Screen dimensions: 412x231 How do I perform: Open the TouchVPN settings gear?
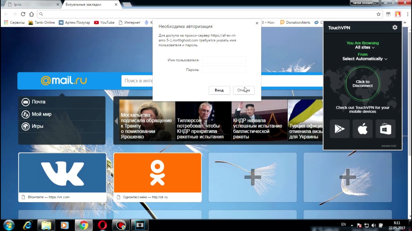point(395,28)
